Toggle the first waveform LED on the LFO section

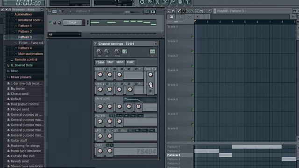pos(105,131)
